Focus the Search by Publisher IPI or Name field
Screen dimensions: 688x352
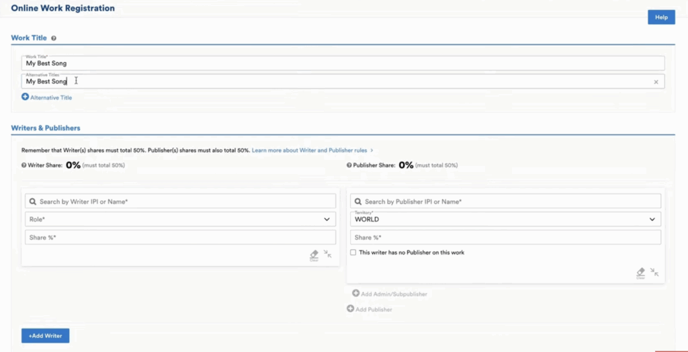pyautogui.click(x=504, y=202)
